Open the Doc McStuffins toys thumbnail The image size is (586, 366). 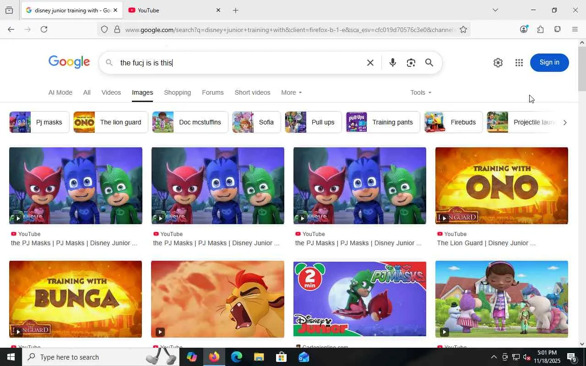point(502,299)
